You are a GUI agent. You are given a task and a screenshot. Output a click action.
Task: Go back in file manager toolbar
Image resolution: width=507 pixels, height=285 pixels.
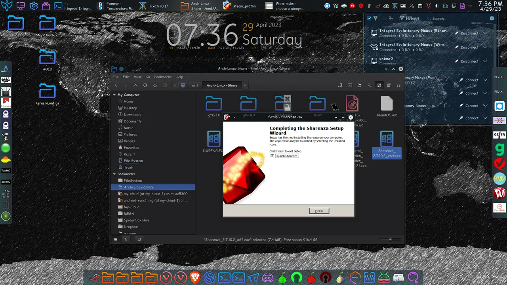coord(116,85)
